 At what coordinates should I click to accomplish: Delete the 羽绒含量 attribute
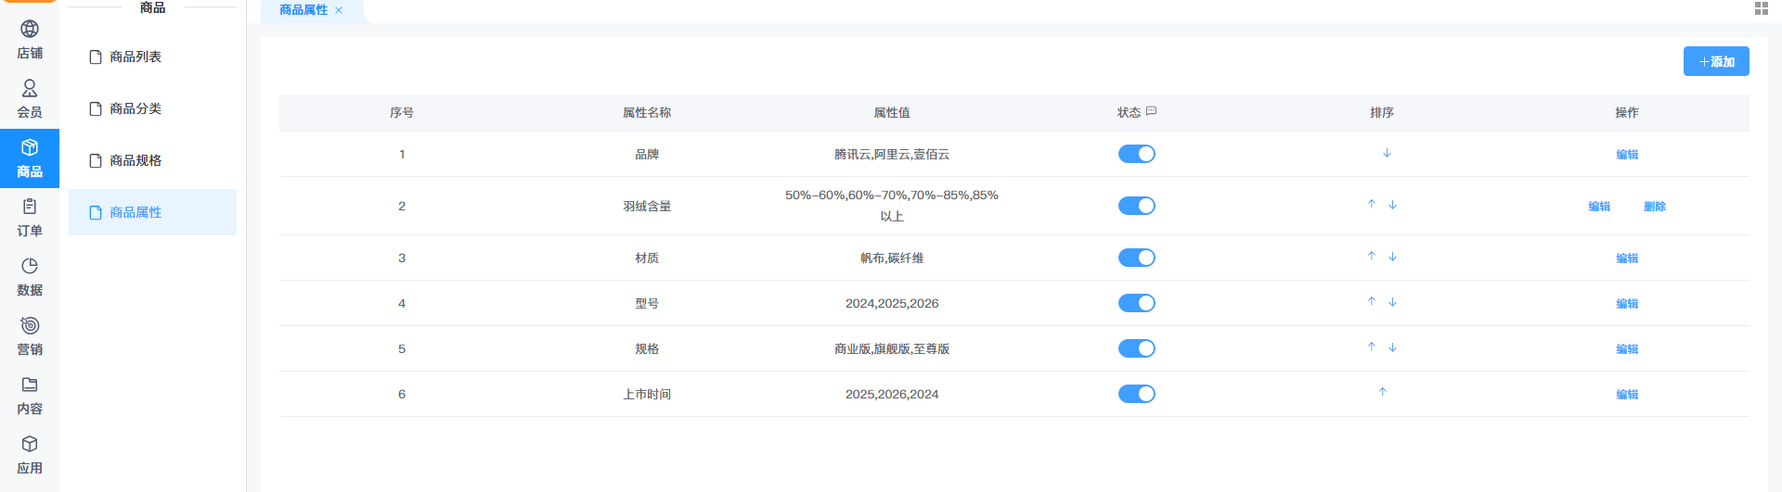[x=1654, y=207]
